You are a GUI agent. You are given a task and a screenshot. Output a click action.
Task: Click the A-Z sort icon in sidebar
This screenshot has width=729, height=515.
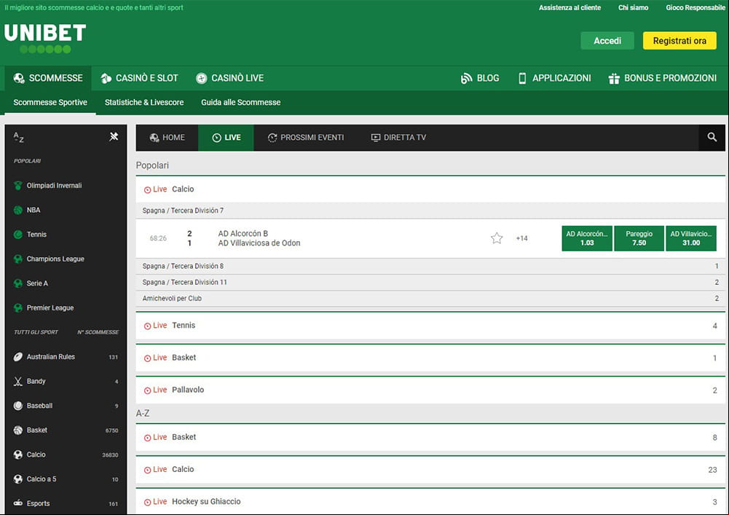[x=19, y=137]
